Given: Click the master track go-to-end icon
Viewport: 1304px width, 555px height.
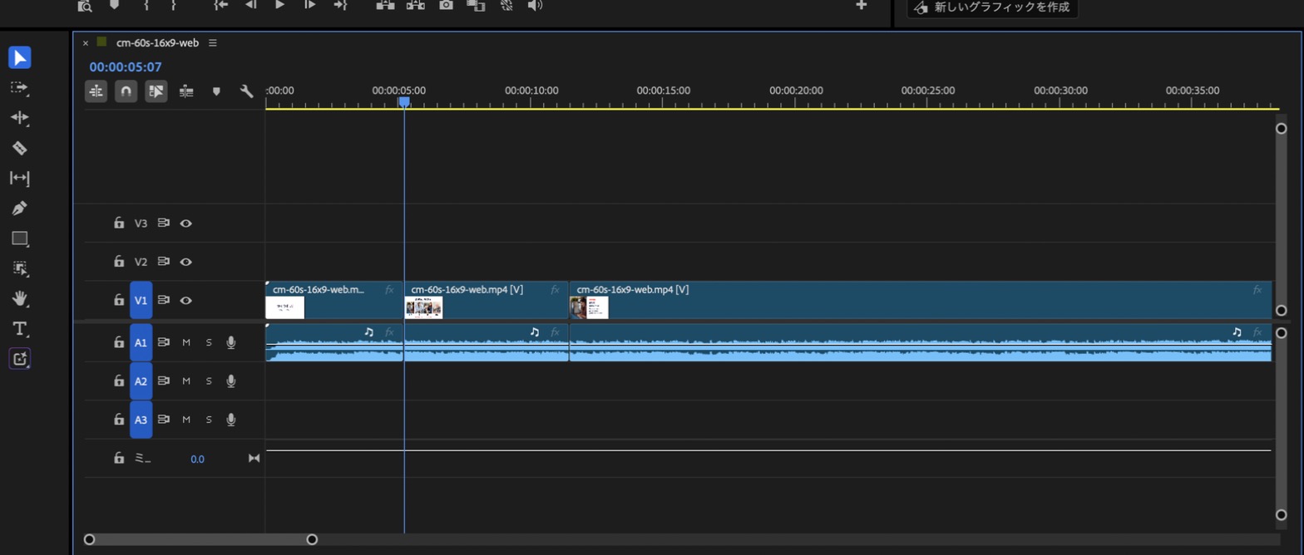Looking at the screenshot, I should pyautogui.click(x=254, y=459).
